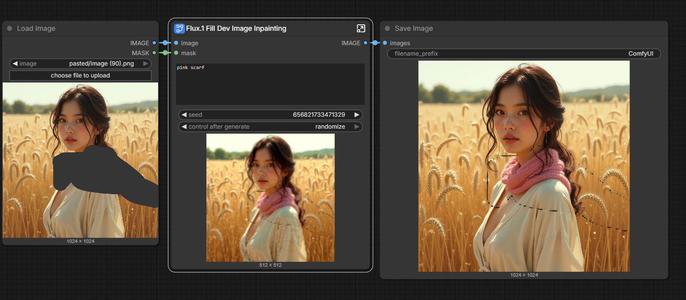The width and height of the screenshot is (686, 300).
Task: Click the seed value 656821733471329
Action: coord(319,115)
